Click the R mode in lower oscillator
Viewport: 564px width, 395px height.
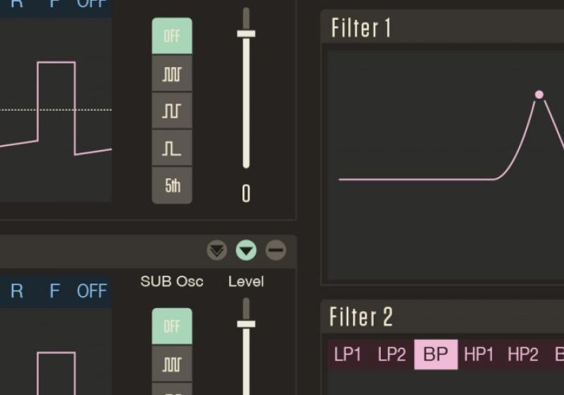click(x=17, y=291)
